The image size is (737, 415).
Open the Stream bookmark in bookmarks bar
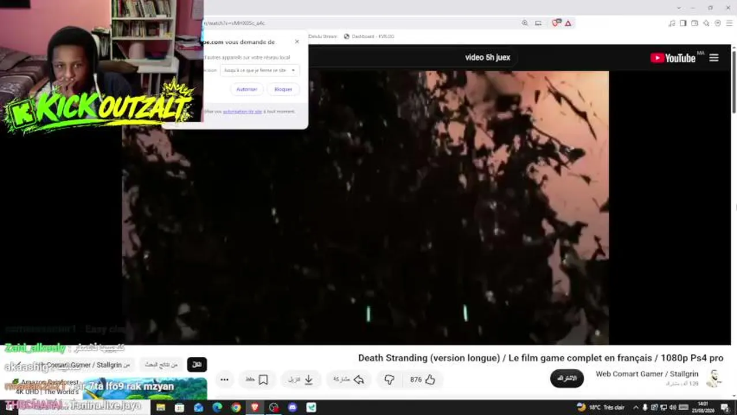323,36
